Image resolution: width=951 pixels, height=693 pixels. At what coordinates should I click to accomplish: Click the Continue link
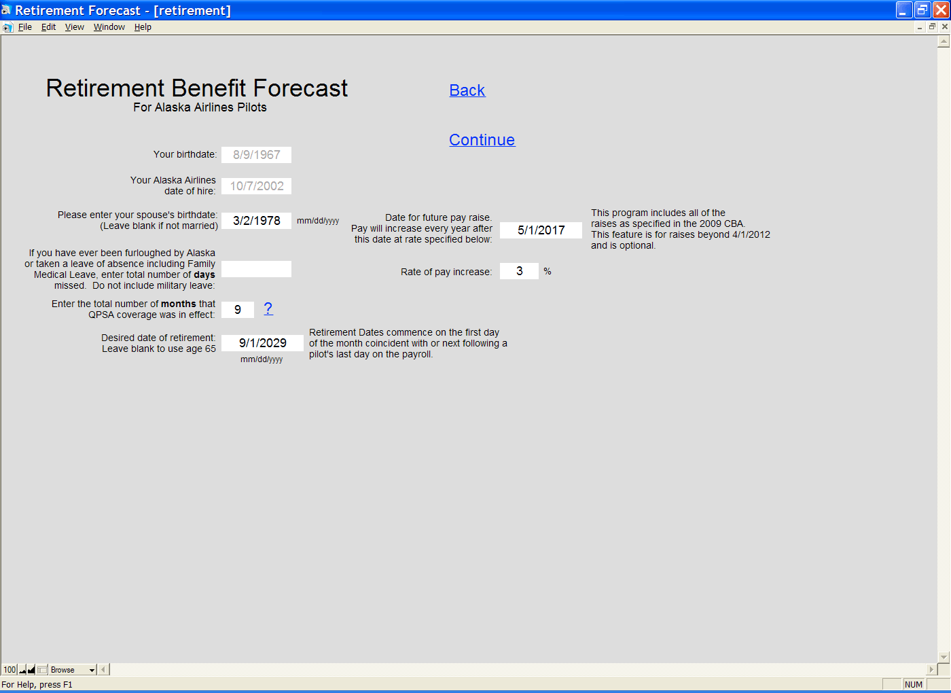click(482, 140)
